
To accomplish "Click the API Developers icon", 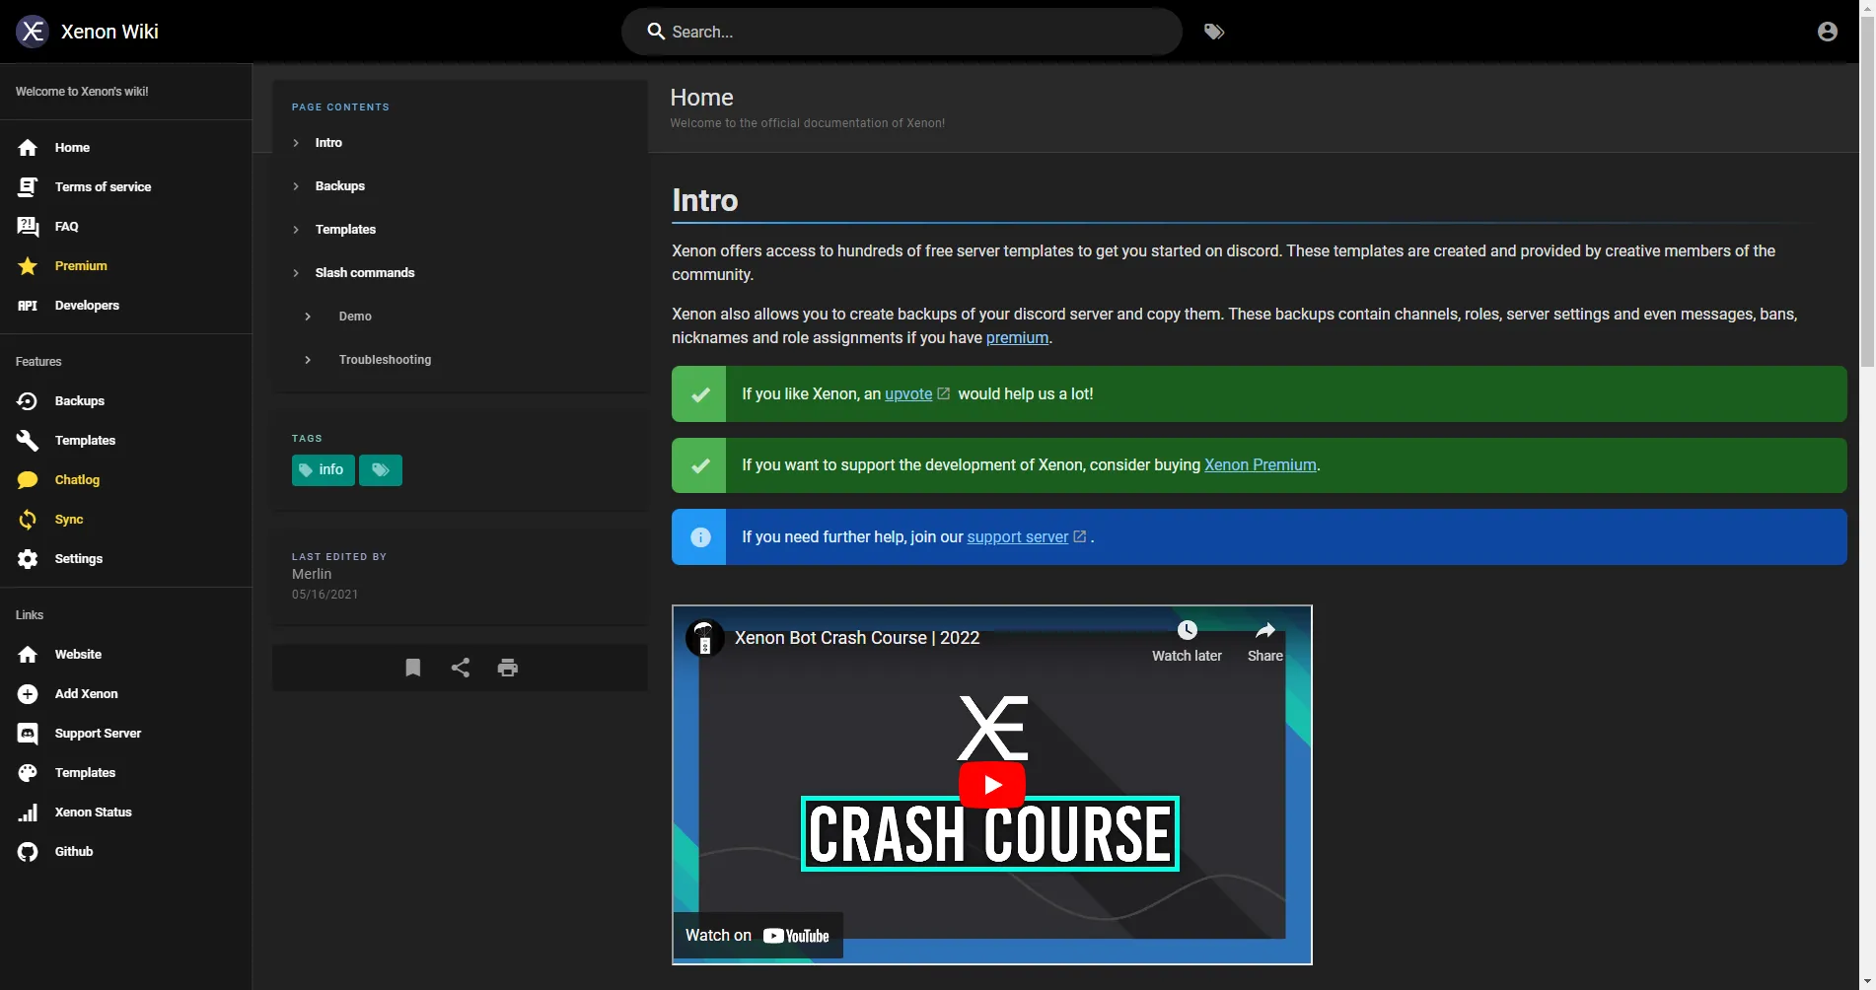I will pos(28,306).
